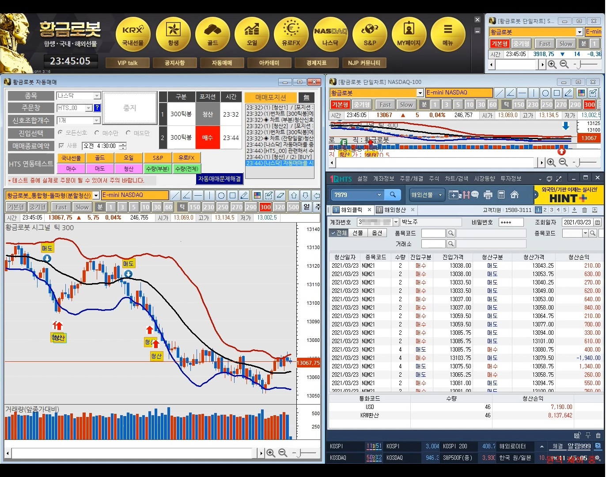Open the calculator icon in 1Q HTS toolbar

point(501,195)
